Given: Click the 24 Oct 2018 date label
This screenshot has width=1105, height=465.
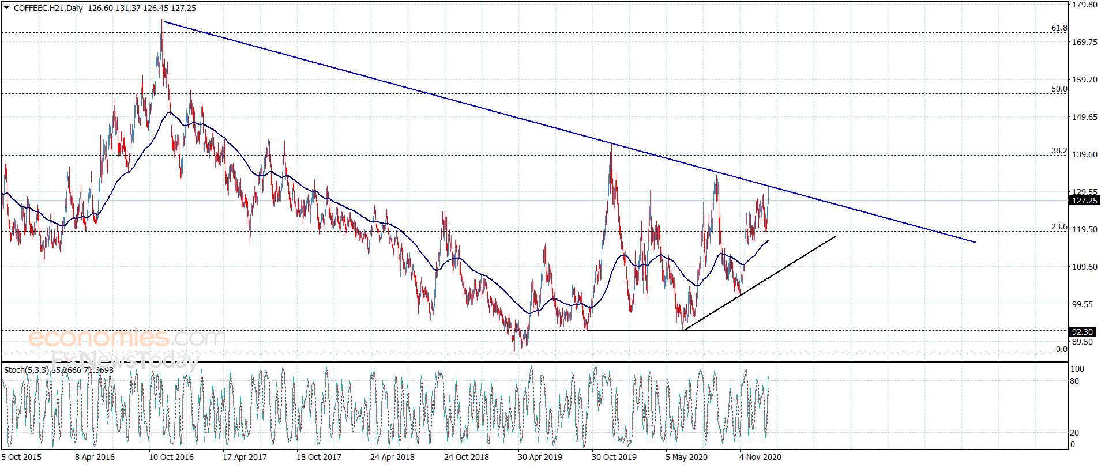Looking at the screenshot, I should pos(467,457).
